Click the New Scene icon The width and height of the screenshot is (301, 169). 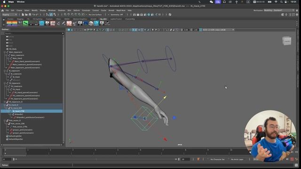coord(23,15)
